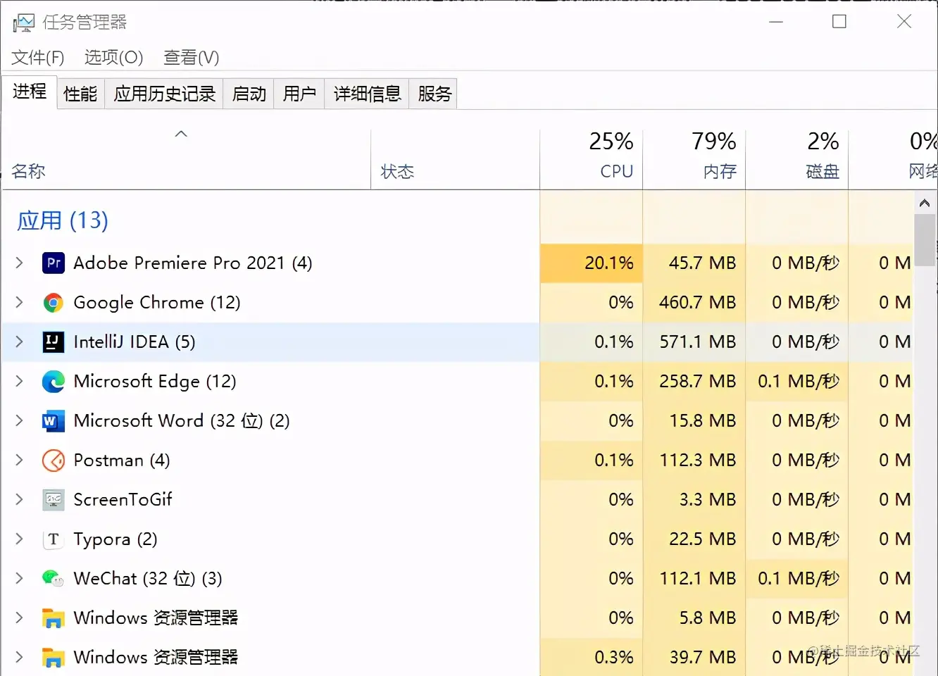Switch to the 服务 tab
The width and height of the screenshot is (938, 676).
[x=434, y=94]
